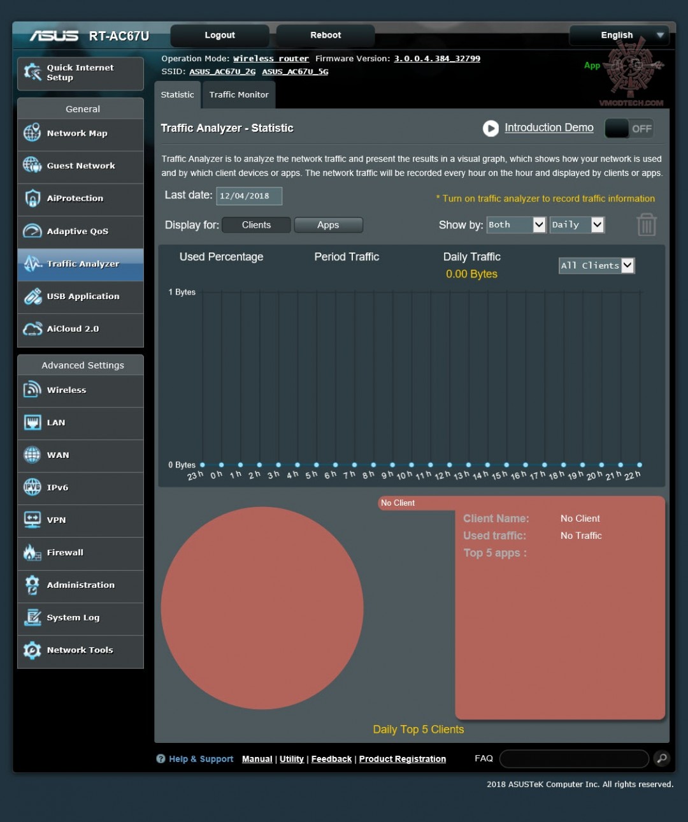
Task: Open the ASUS_AC67U_2G SSID link
Action: tap(222, 71)
